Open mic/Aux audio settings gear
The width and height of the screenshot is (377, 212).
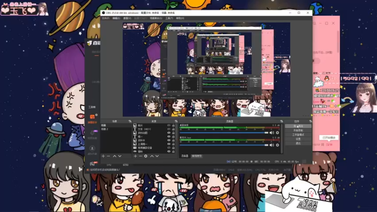[x=278, y=145]
